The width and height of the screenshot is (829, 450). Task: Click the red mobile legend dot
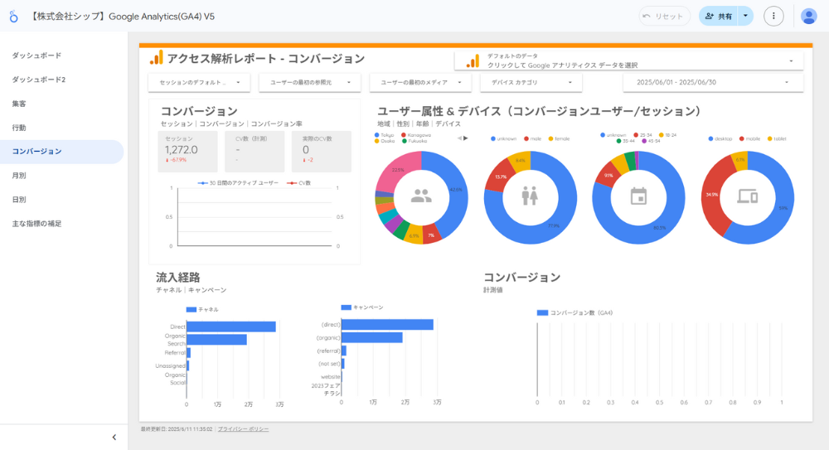(x=742, y=138)
